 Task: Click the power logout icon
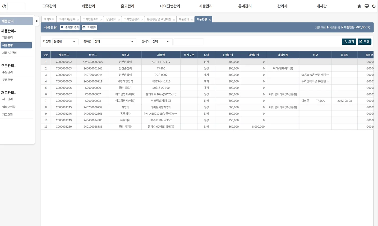374,6
